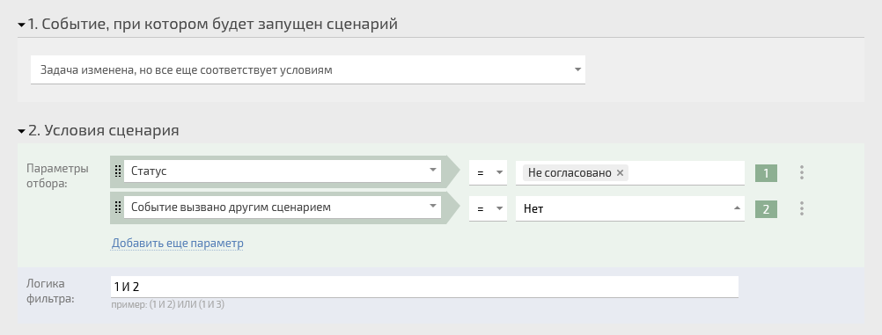Change the equals operator for Статус row
The width and height of the screenshot is (882, 335).
pyautogui.click(x=488, y=172)
